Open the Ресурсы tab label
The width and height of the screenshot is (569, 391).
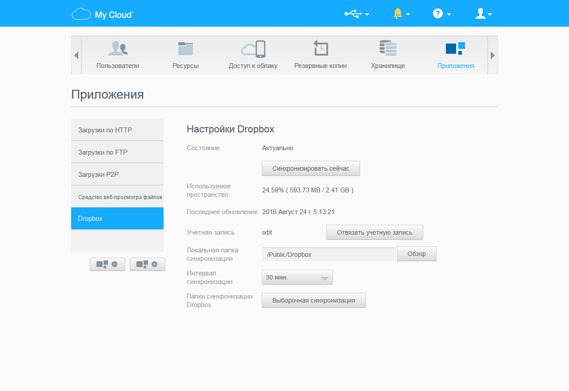[185, 66]
